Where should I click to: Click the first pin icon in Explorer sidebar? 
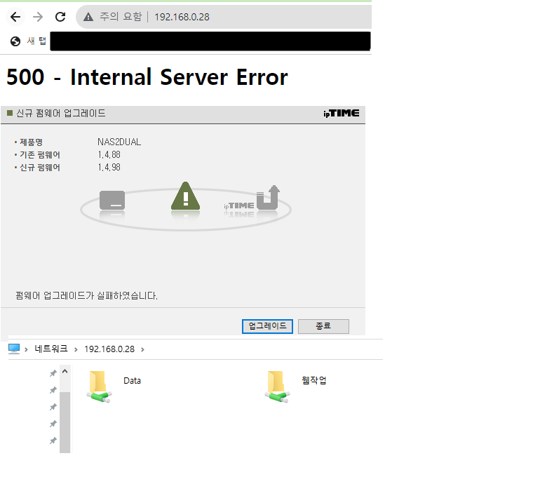click(53, 373)
